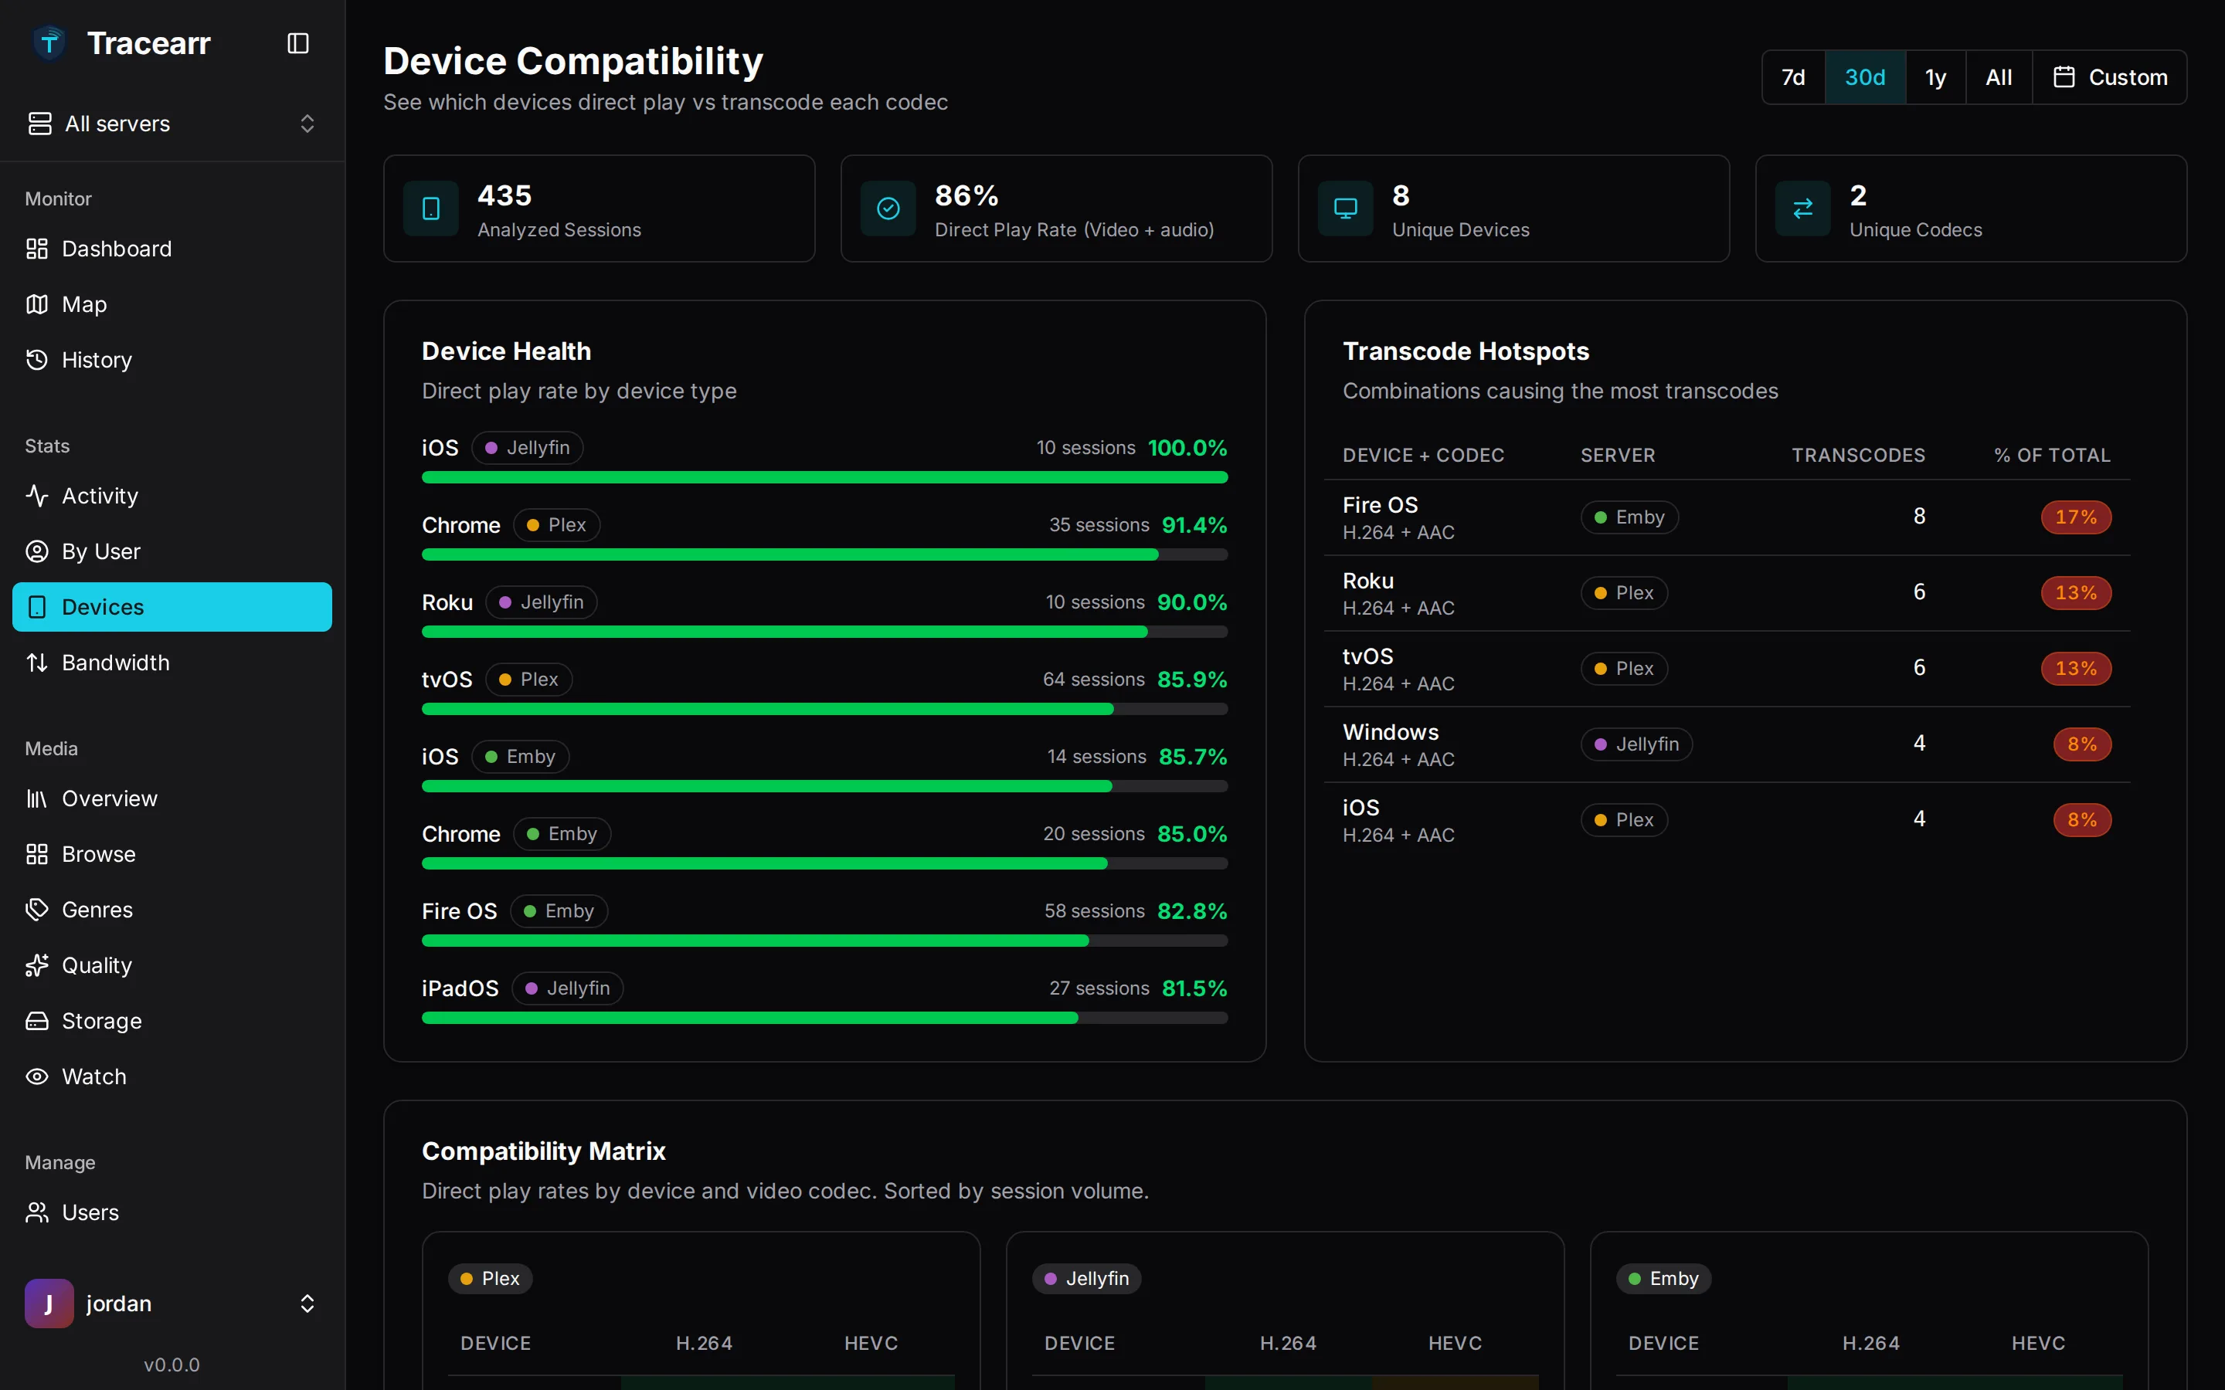Open Users management page
This screenshot has width=2225, height=1390.
[172, 1212]
